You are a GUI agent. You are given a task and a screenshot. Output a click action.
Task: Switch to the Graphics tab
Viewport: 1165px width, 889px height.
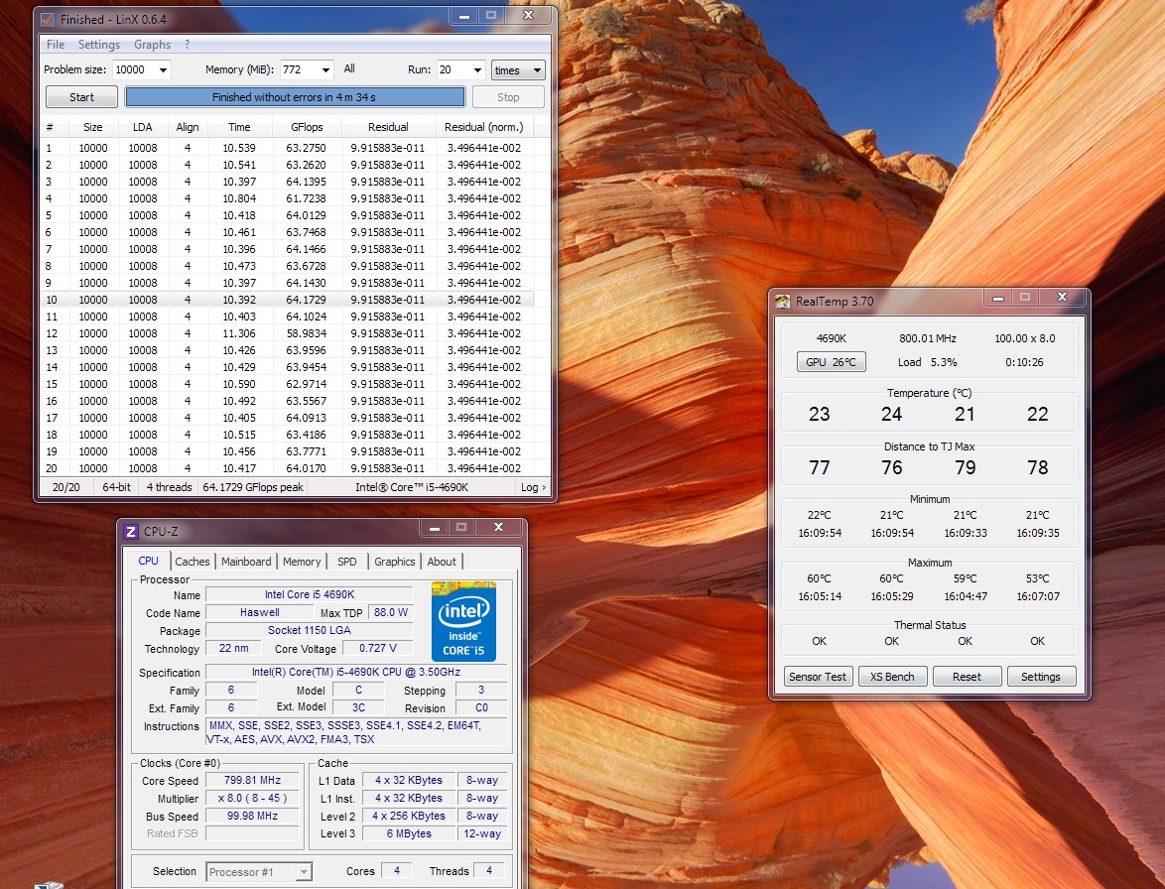click(x=395, y=562)
